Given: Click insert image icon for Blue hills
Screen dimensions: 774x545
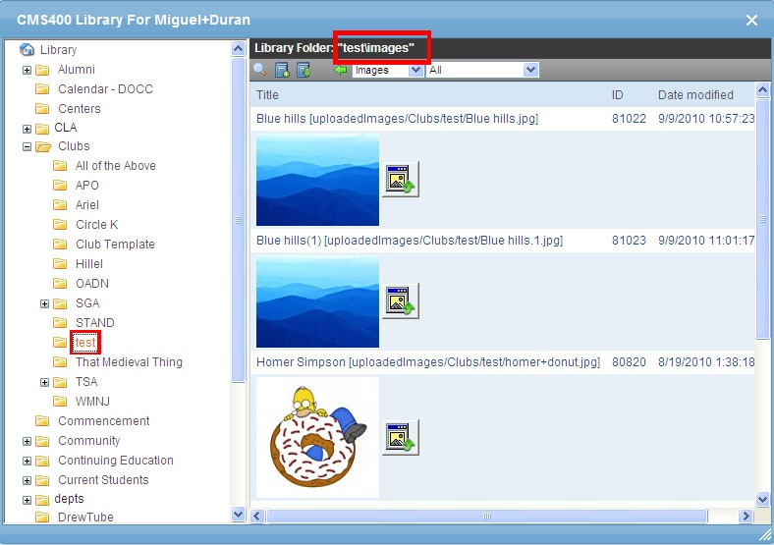Looking at the screenshot, I should 401,179.
